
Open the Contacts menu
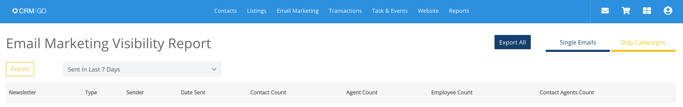coord(225,11)
